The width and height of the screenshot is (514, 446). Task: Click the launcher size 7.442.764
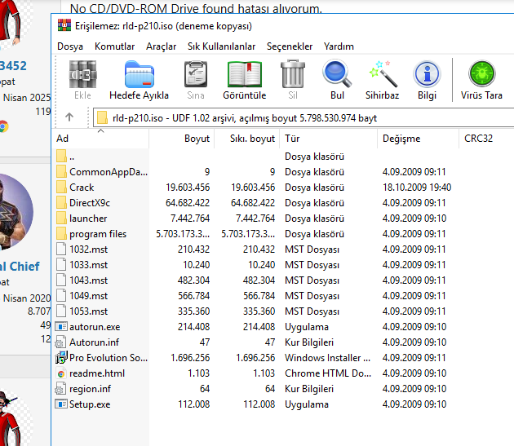point(190,219)
